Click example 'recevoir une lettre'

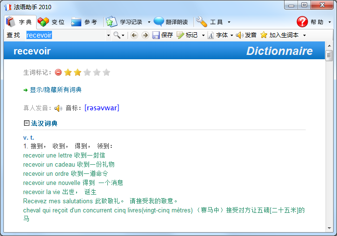click(x=48, y=155)
